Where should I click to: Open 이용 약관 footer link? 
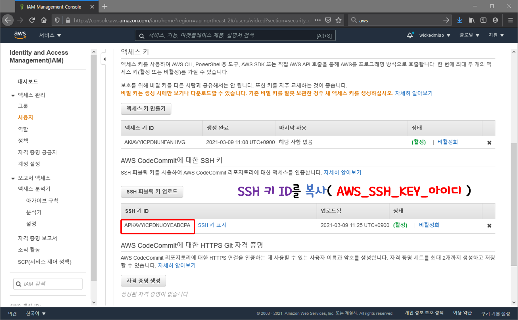click(x=462, y=313)
